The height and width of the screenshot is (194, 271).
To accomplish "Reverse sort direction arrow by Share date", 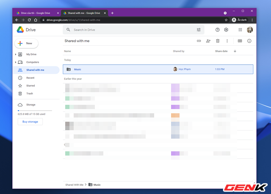I will [x=235, y=51].
